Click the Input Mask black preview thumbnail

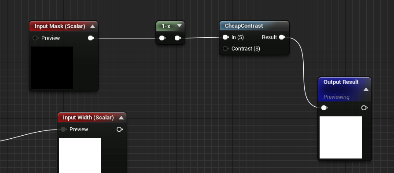52,68
